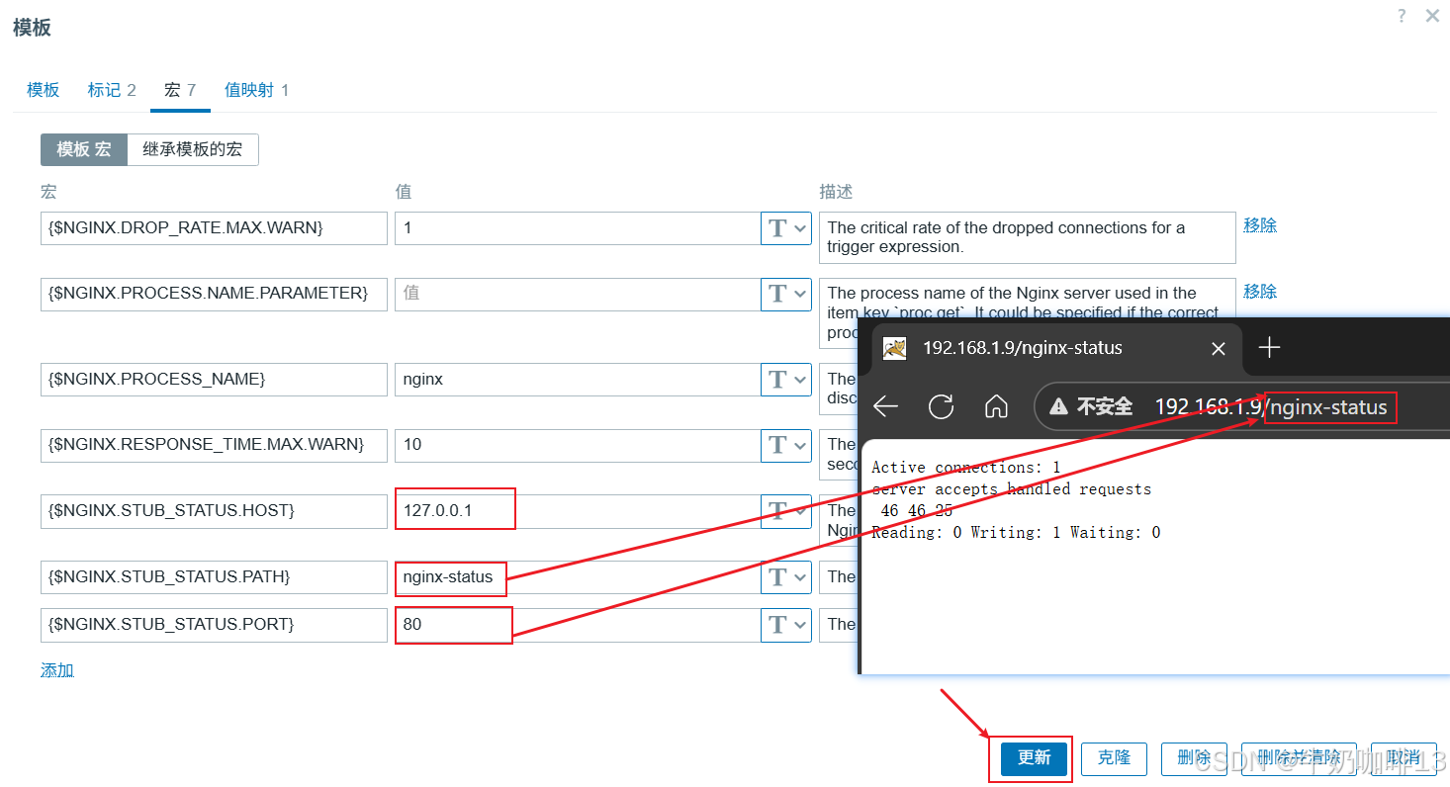1450x787 pixels.
Task: Select the 模板 宏 toggle button
Action: coord(84,149)
